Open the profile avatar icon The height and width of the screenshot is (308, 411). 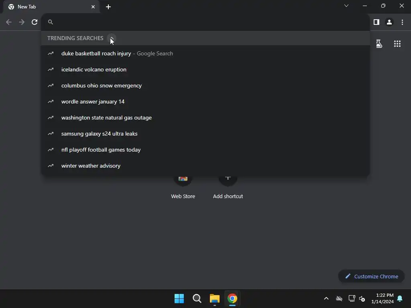point(389,22)
